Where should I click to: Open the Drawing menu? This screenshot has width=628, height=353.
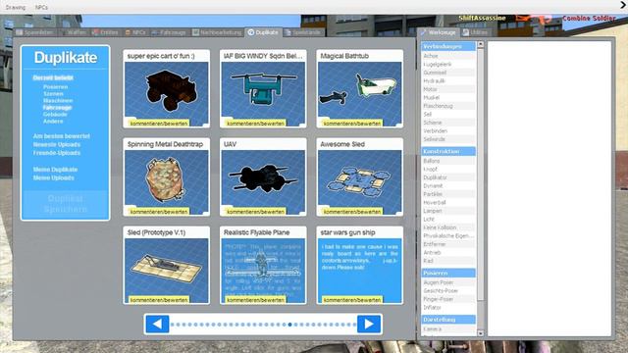[16, 7]
